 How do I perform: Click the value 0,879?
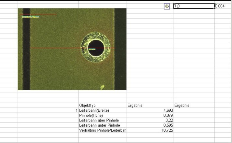tap(168, 115)
